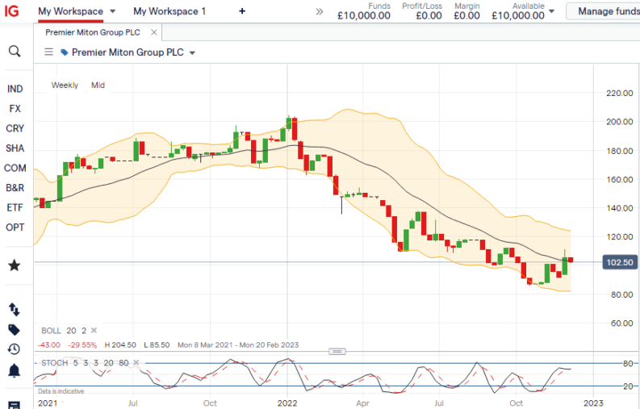The height and width of the screenshot is (409, 640).
Task: Click the Apr label on time axis
Action: click(362, 403)
